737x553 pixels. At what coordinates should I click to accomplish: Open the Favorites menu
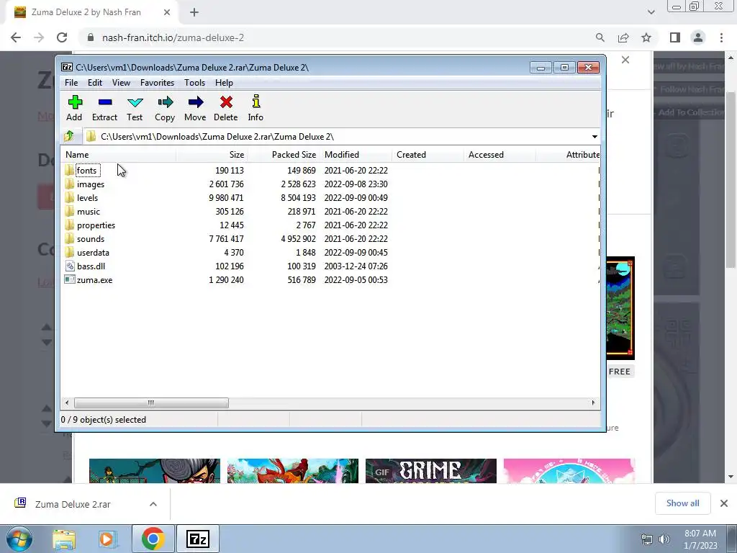158,83
